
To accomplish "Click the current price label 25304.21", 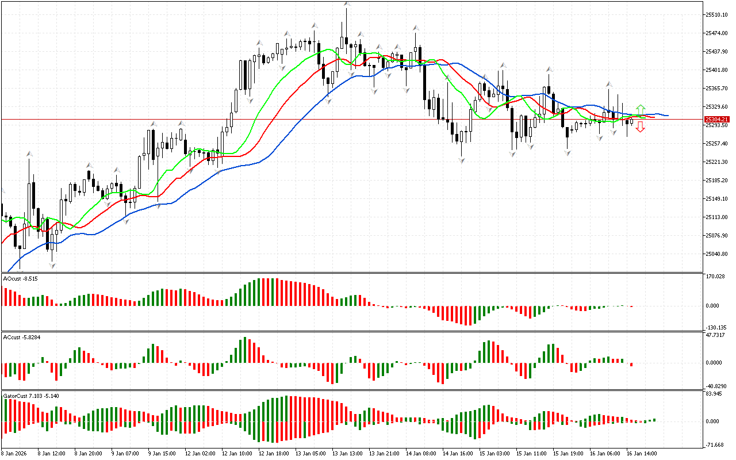I will 716,120.
